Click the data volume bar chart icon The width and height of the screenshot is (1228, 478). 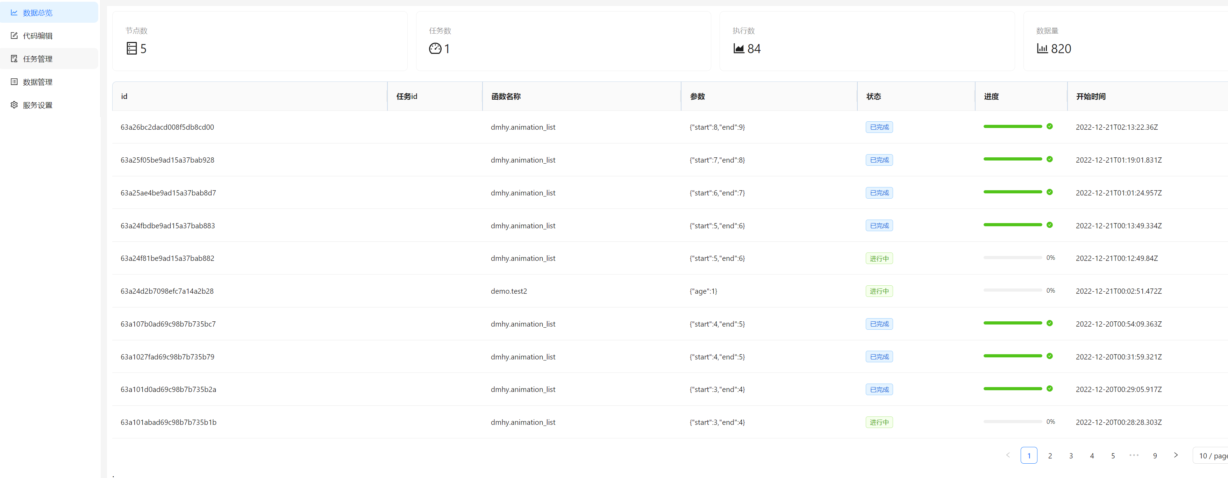(1042, 49)
